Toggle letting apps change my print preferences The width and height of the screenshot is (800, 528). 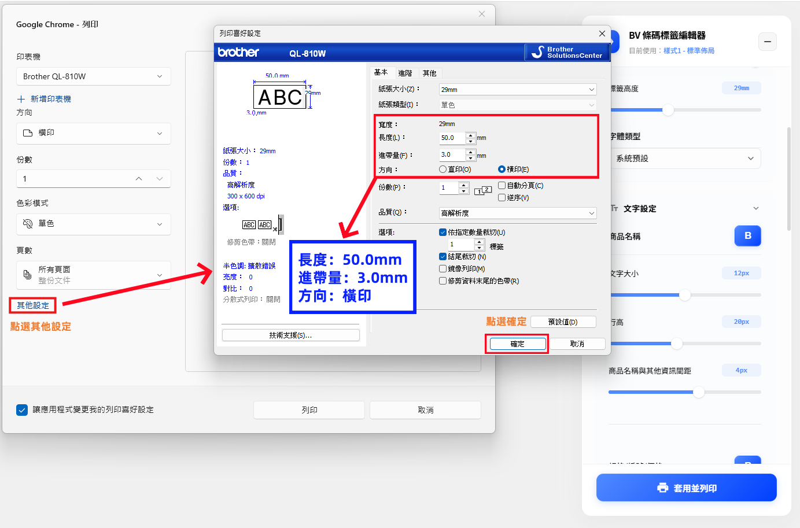[22, 410]
